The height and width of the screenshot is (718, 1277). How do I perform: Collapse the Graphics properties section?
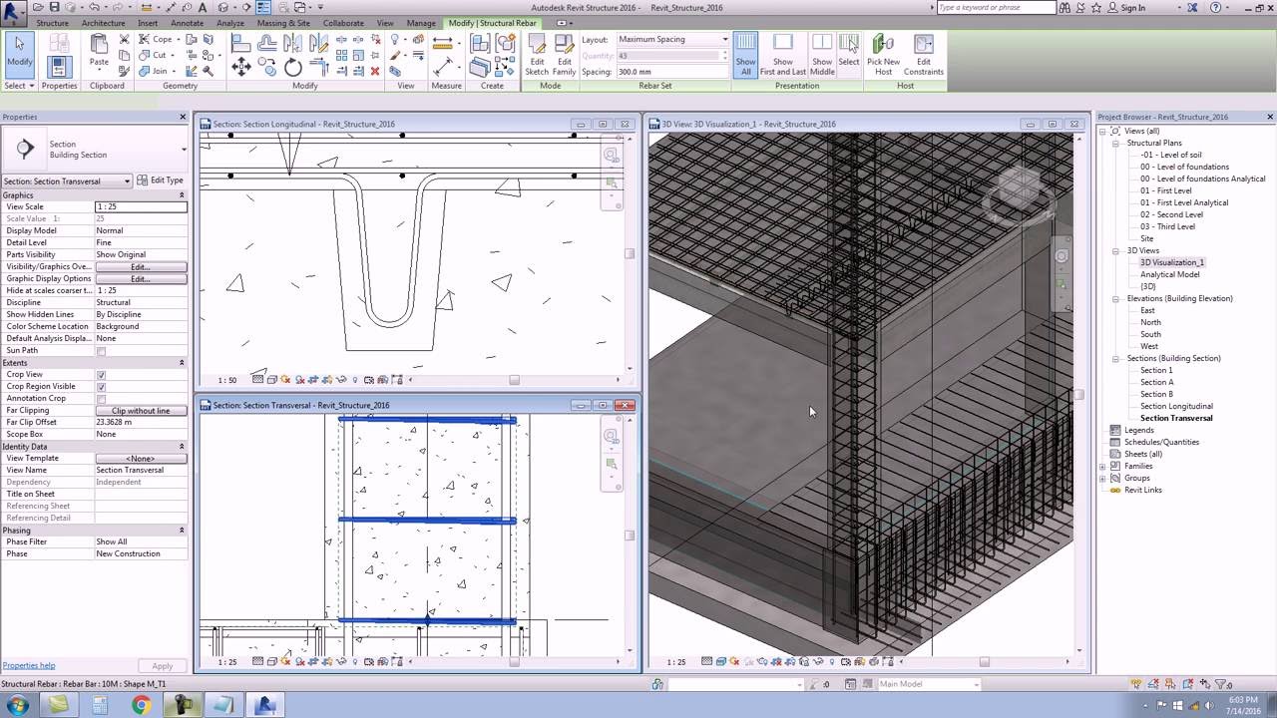point(182,195)
